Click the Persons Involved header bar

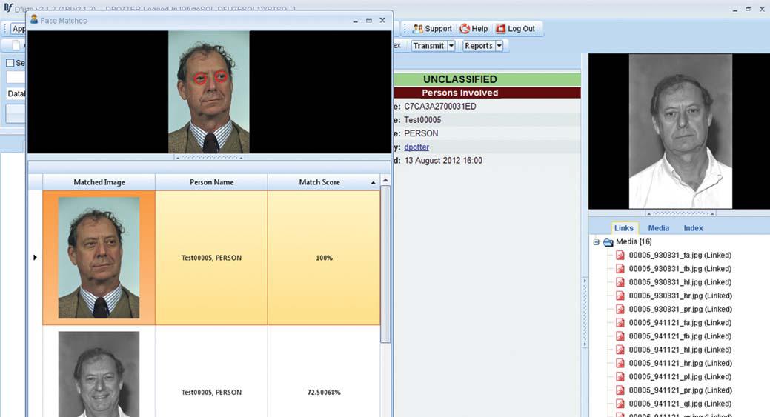point(487,93)
